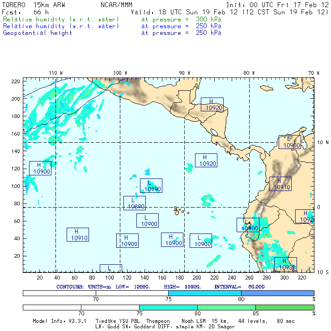Image resolution: width=331 pixels, height=331 pixels.
Task: Select the blue 250 hPa relative humidity legend
Action: pyautogui.click(x=61, y=26)
